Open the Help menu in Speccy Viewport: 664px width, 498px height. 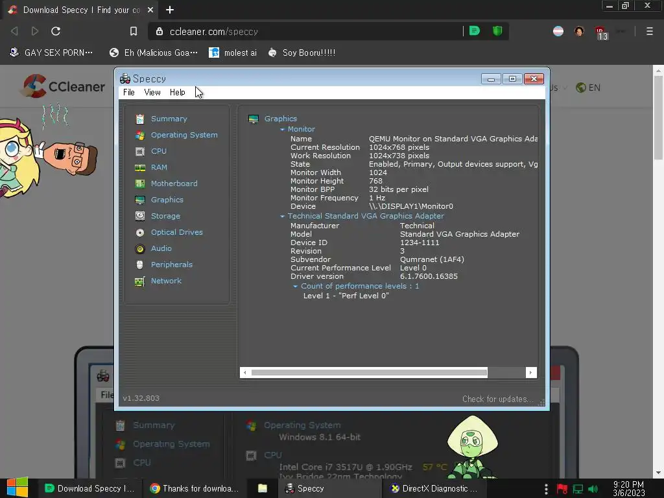tap(178, 92)
